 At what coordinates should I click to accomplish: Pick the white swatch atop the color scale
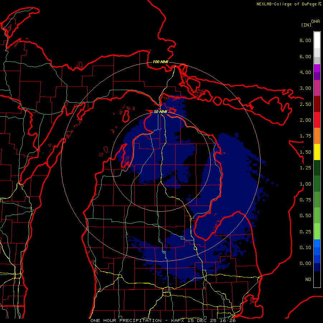point(317,40)
